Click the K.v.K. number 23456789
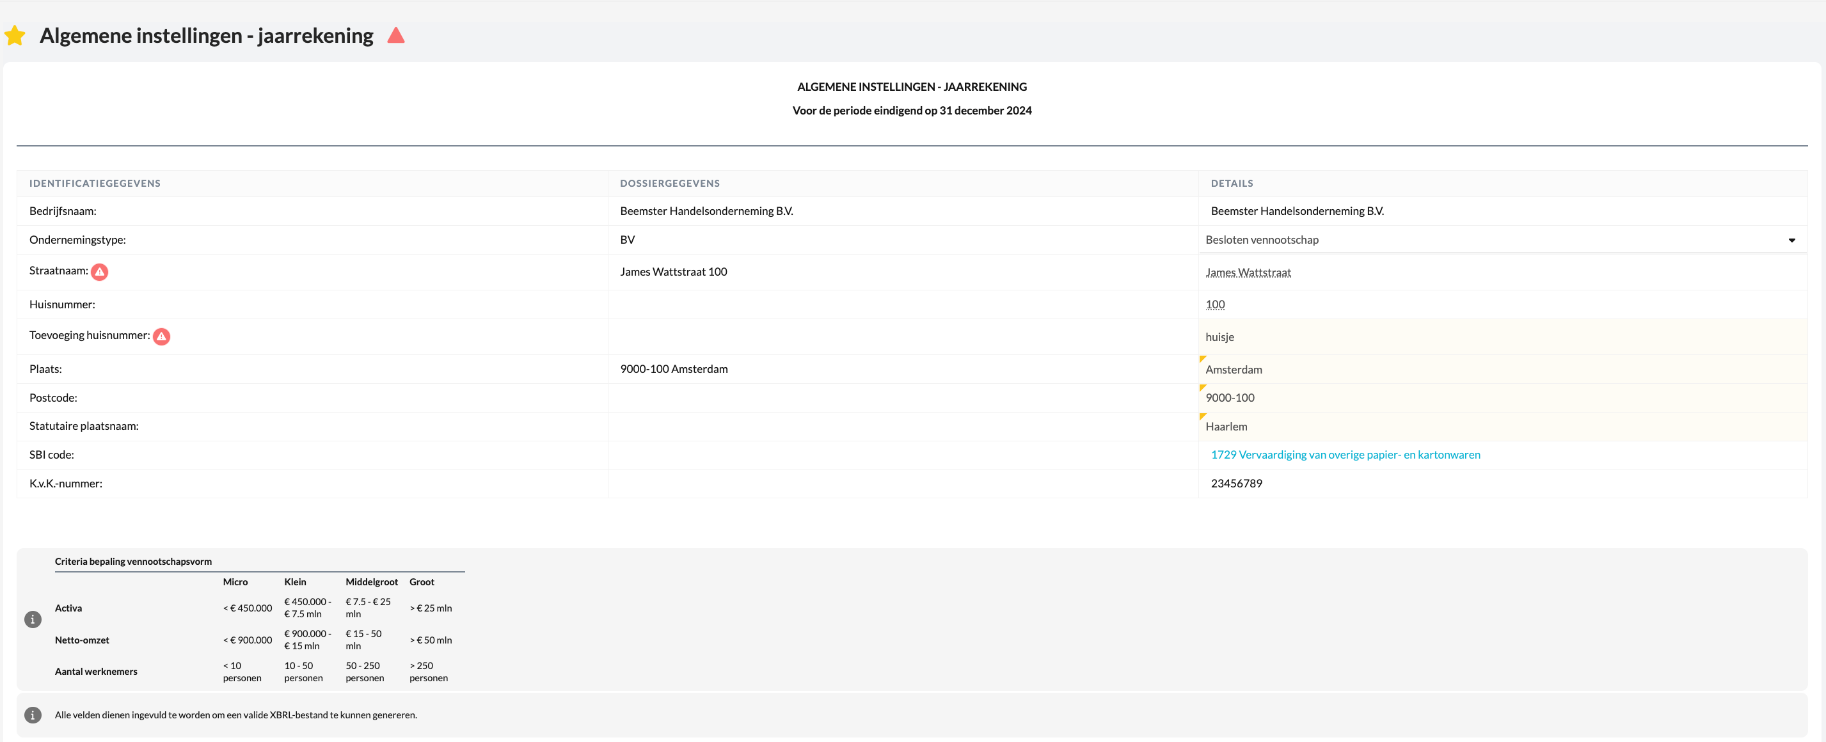 coord(1236,484)
